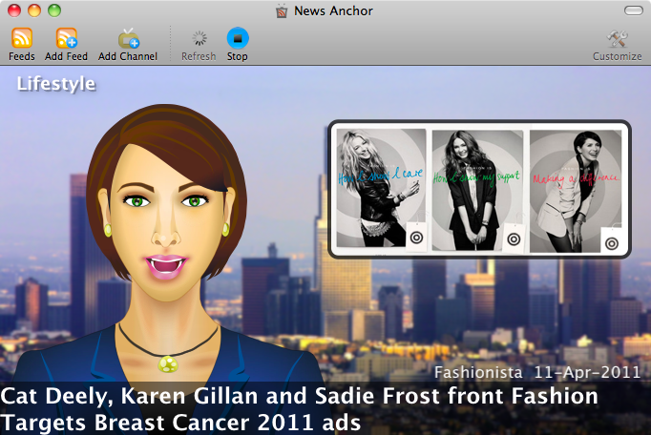Click the Add Channel TV icon
This screenshot has width=651, height=435.
click(128, 38)
